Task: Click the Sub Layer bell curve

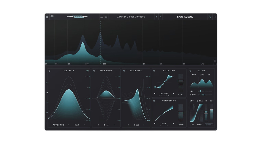Action: (69, 104)
